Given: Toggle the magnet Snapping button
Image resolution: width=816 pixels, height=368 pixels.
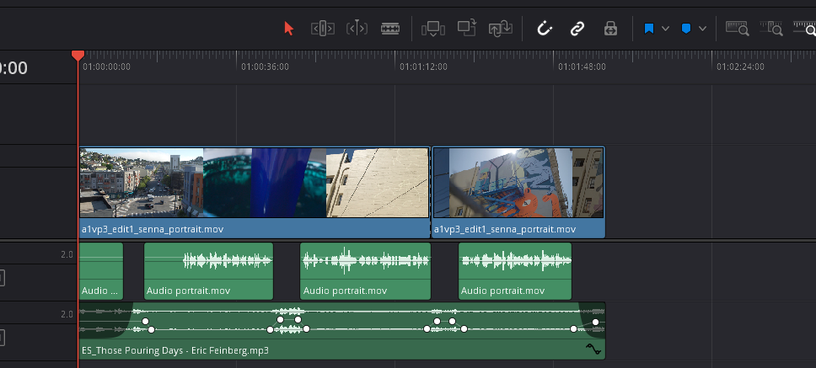Looking at the screenshot, I should [x=545, y=29].
